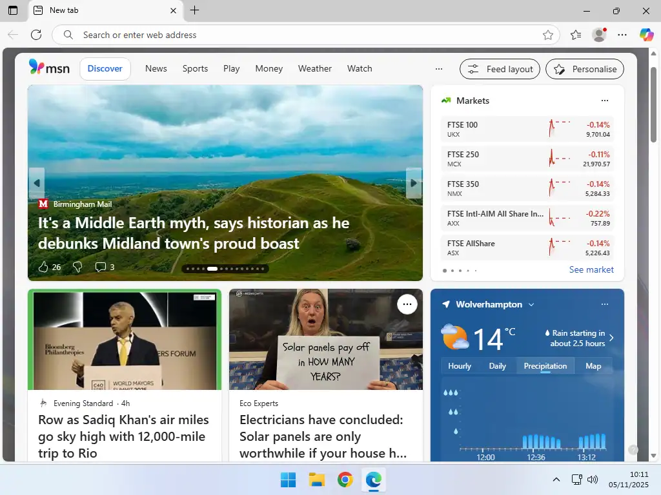Refresh the page
This screenshot has width=661, height=495.
[x=36, y=35]
